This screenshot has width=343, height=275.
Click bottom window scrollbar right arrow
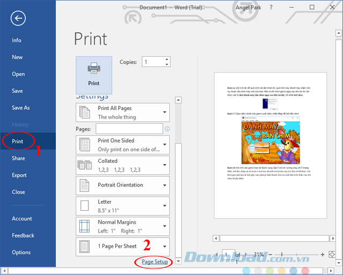pyautogui.click(x=331, y=271)
